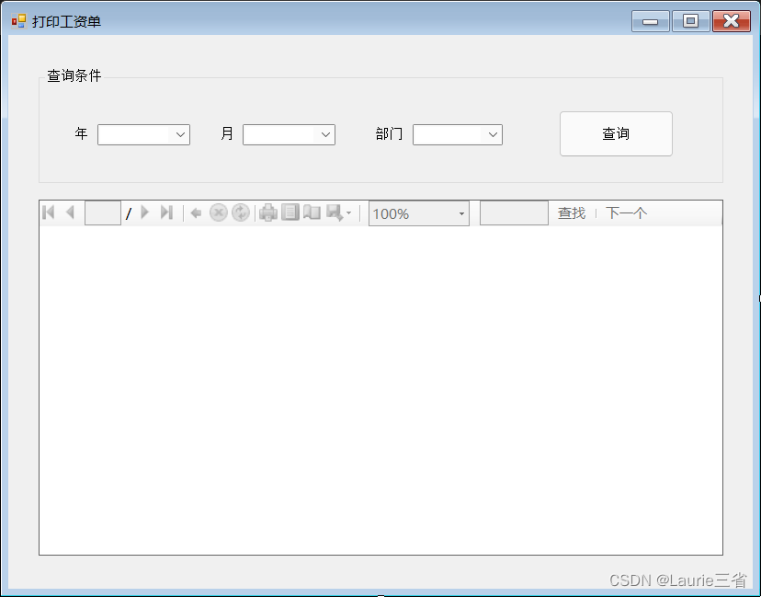Expand the 月 (month) combo box
The height and width of the screenshot is (597, 761).
(289, 134)
